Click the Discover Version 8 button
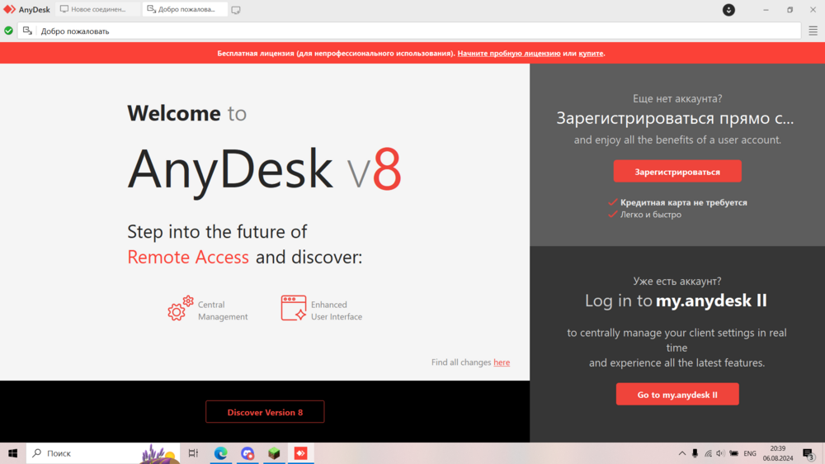The image size is (825, 464). 265,412
